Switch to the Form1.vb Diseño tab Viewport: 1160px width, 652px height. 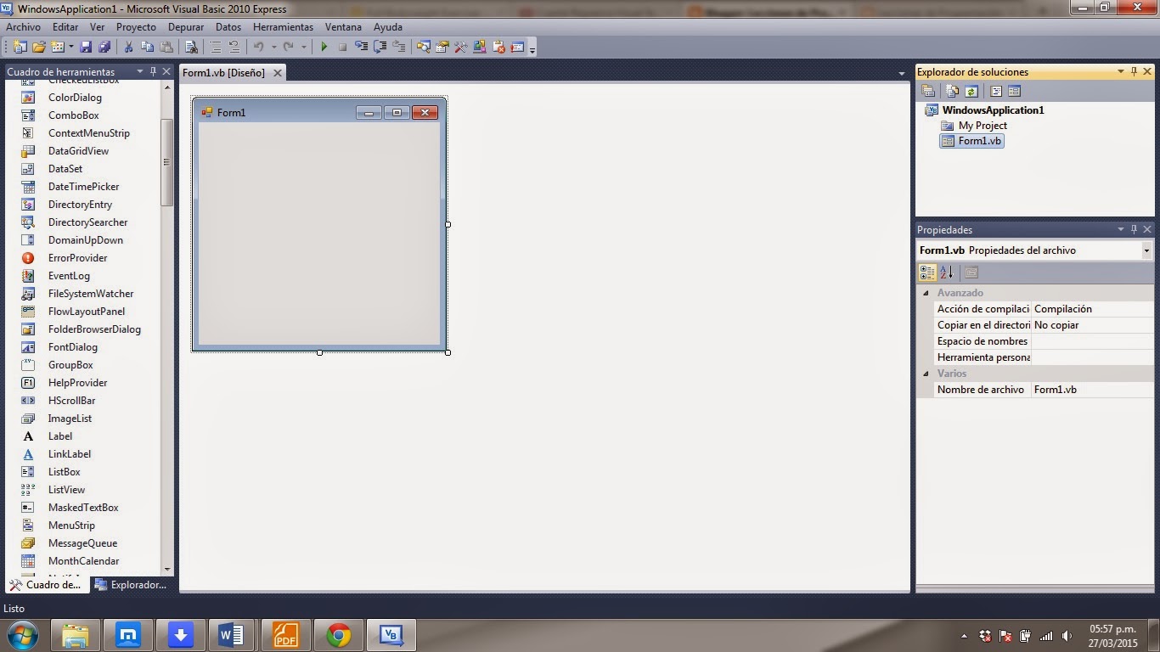(225, 72)
